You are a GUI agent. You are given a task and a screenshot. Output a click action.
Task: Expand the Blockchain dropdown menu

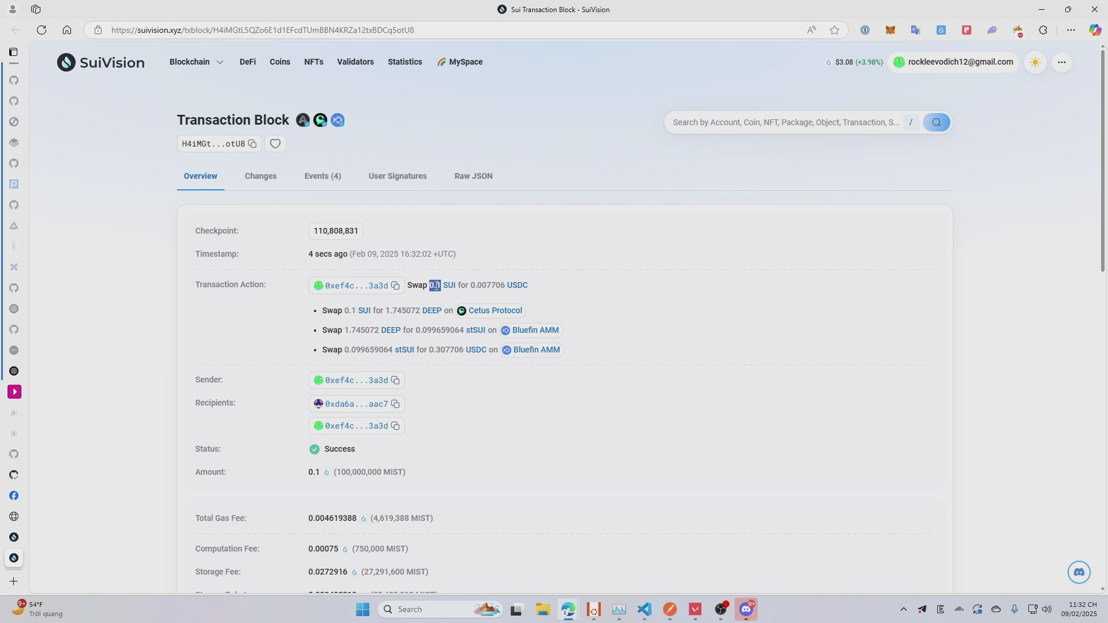coord(196,62)
